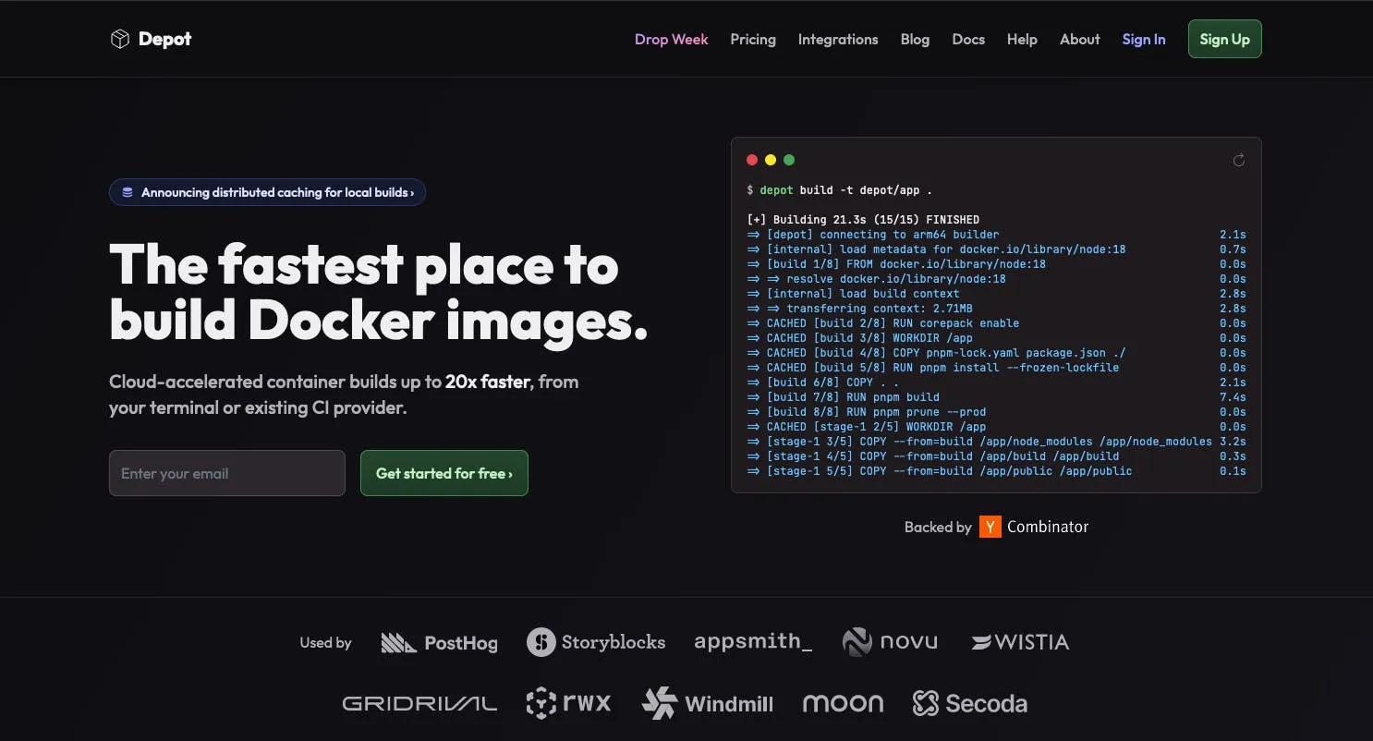Click the database icon in announcement pill
1373x741 pixels.
128,192
